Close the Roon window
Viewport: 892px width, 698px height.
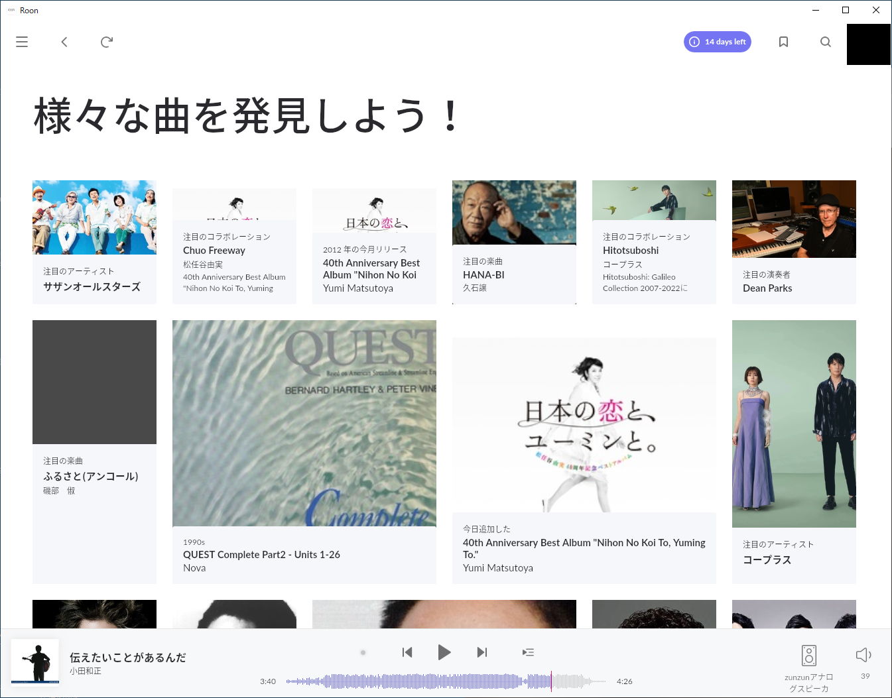pos(876,10)
